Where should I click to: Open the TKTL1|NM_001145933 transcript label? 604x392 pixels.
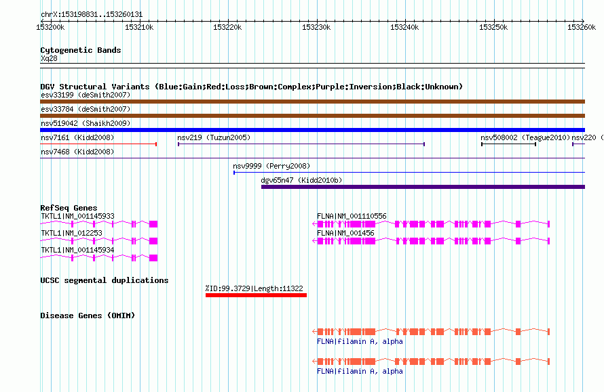click(x=77, y=217)
